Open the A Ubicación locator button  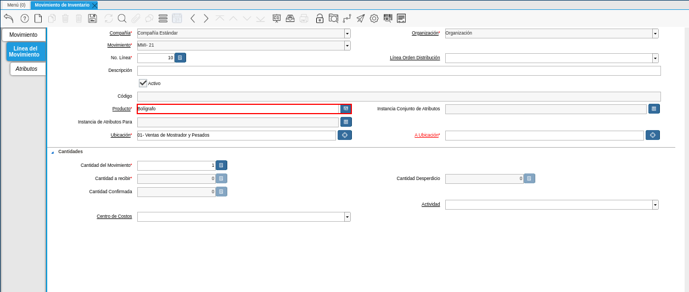[652, 135]
